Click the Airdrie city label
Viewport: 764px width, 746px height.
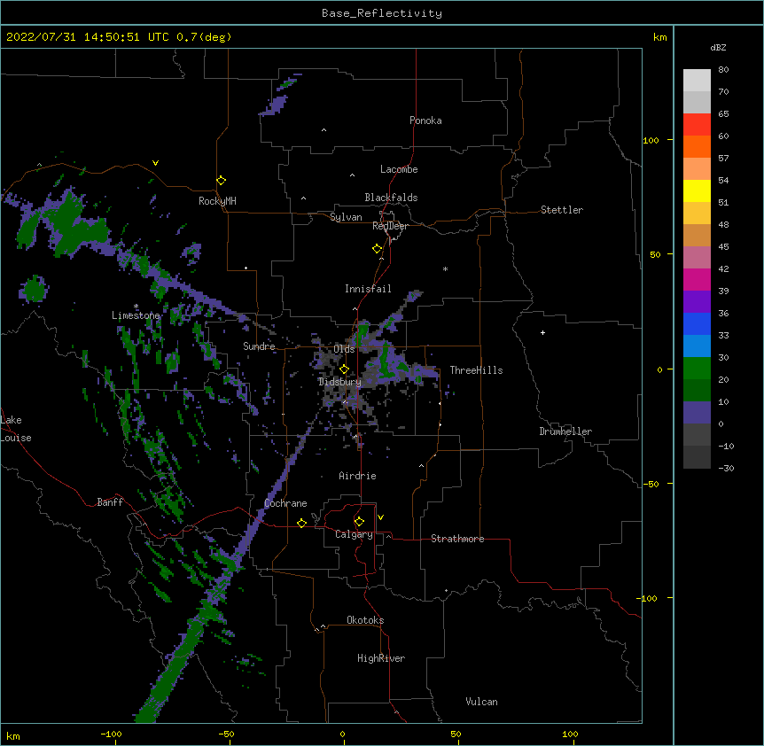(x=358, y=476)
